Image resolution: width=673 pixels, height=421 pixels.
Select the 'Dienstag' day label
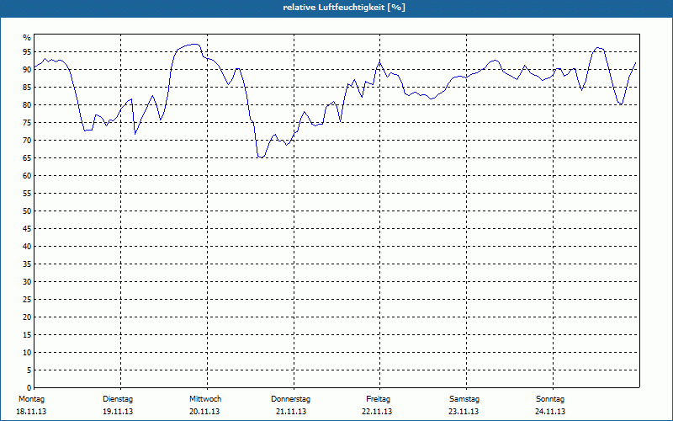(x=118, y=399)
